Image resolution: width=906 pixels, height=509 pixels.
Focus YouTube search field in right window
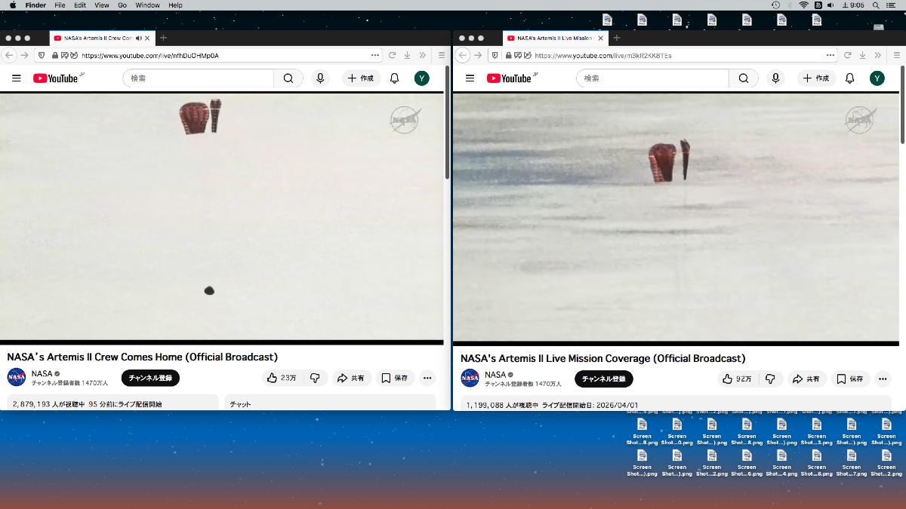653,78
